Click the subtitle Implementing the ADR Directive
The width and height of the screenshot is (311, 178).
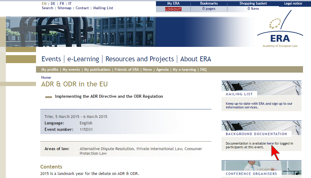coord(109,97)
